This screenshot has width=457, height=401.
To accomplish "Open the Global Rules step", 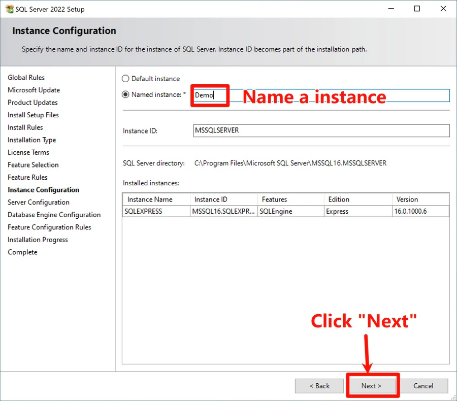I will 26,78.
